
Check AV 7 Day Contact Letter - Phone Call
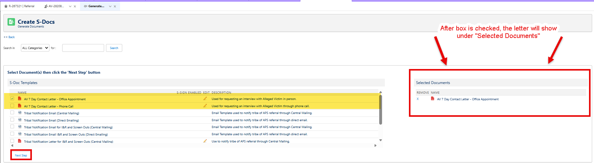[x=12, y=106]
